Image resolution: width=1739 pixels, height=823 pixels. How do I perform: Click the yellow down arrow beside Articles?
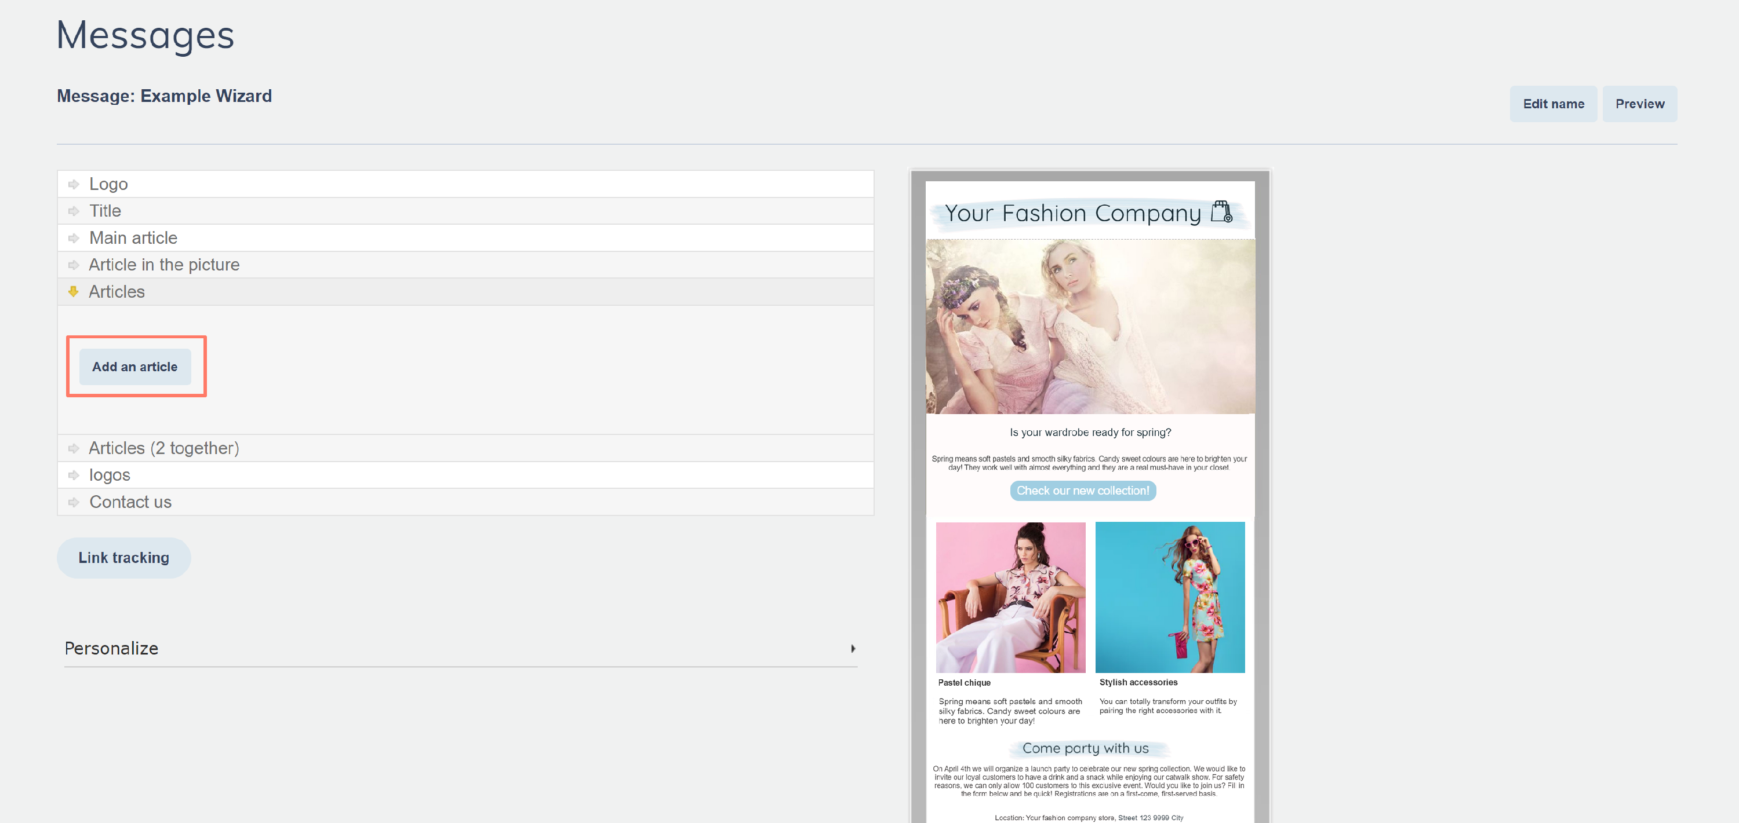(74, 291)
